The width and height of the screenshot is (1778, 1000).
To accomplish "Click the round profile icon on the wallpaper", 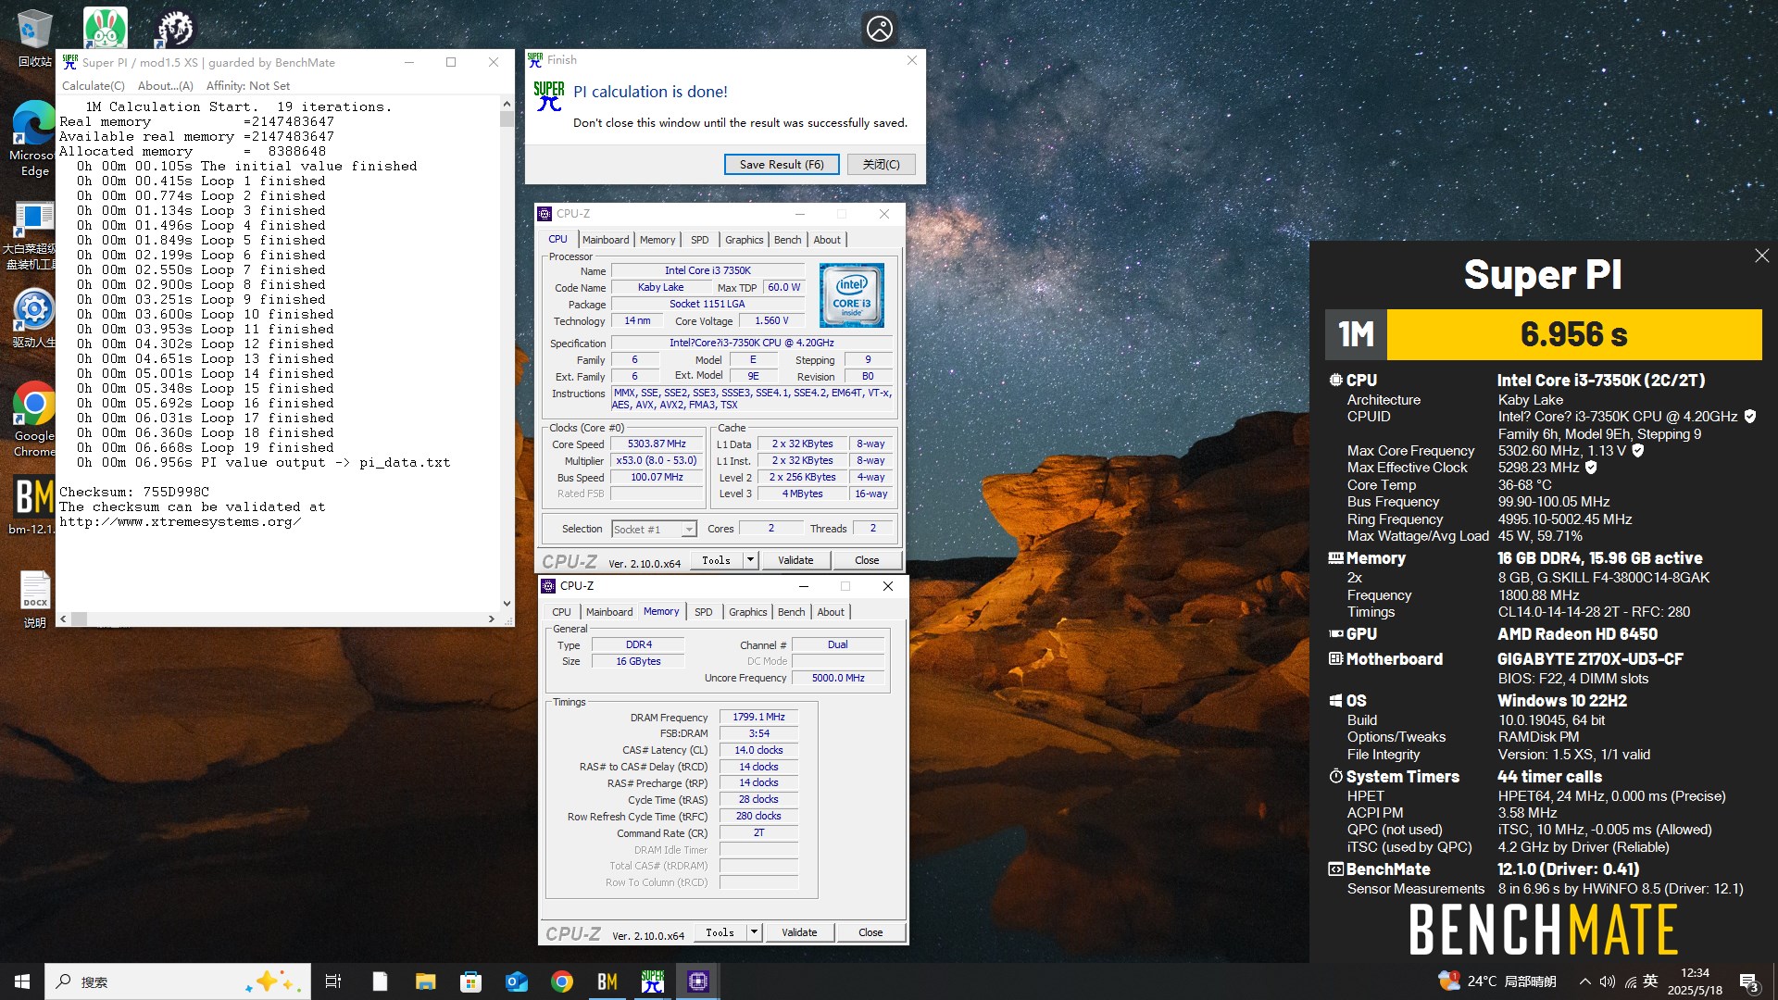I will coord(880,28).
